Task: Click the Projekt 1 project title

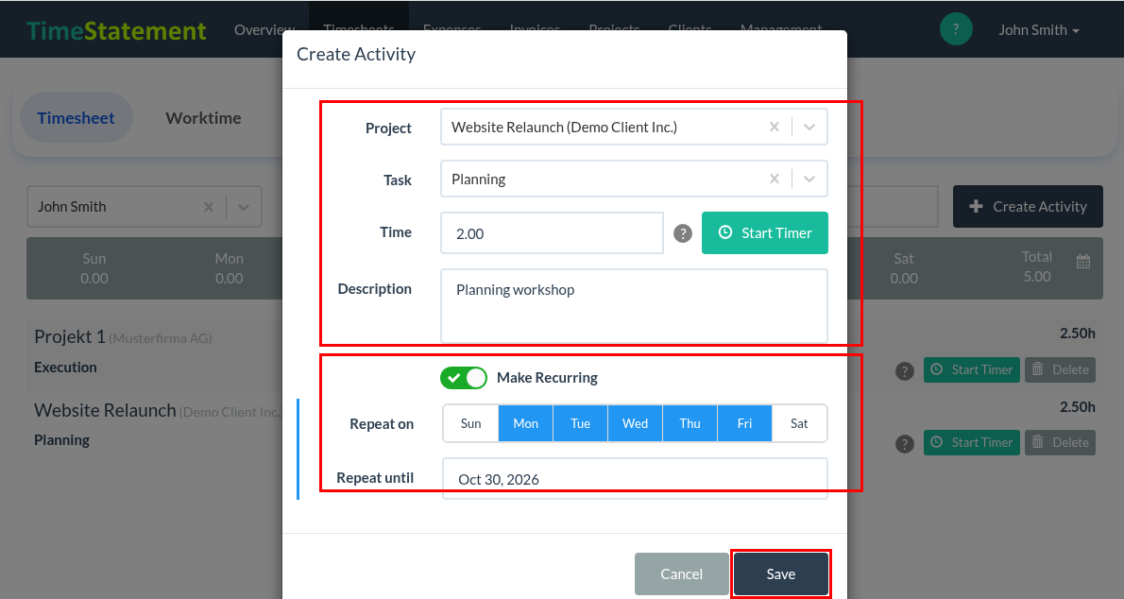Action: [x=70, y=336]
